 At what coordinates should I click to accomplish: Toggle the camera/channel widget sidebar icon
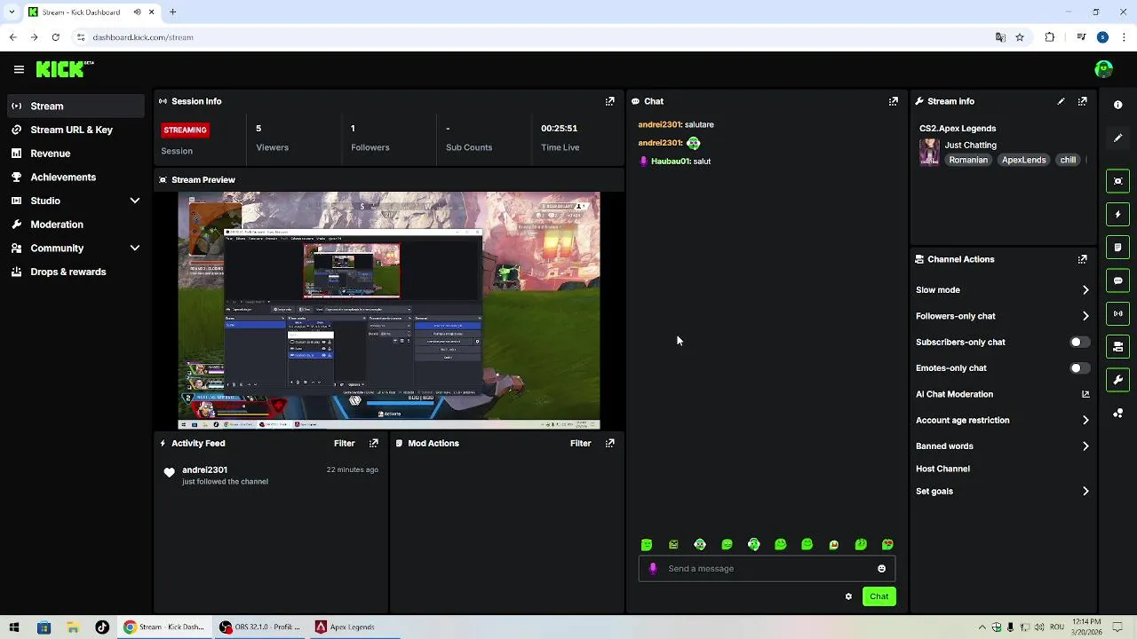(x=1117, y=346)
